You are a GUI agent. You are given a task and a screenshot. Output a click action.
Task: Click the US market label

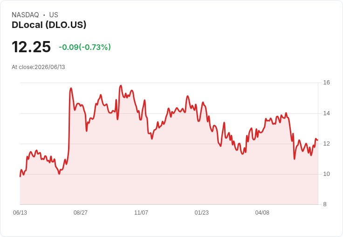(x=54, y=15)
